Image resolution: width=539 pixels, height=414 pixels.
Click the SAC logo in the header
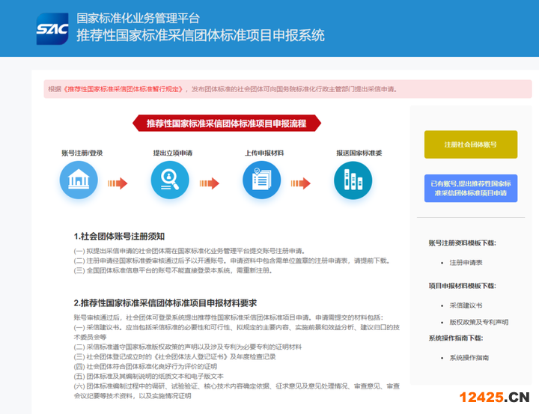[x=52, y=29]
